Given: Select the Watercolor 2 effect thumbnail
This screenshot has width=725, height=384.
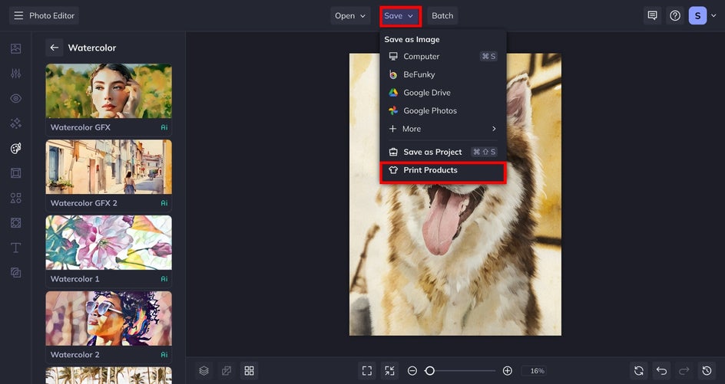Looking at the screenshot, I should pos(108,318).
